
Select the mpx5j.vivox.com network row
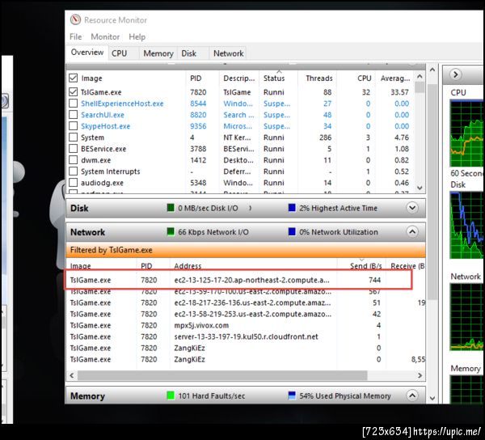(246, 325)
